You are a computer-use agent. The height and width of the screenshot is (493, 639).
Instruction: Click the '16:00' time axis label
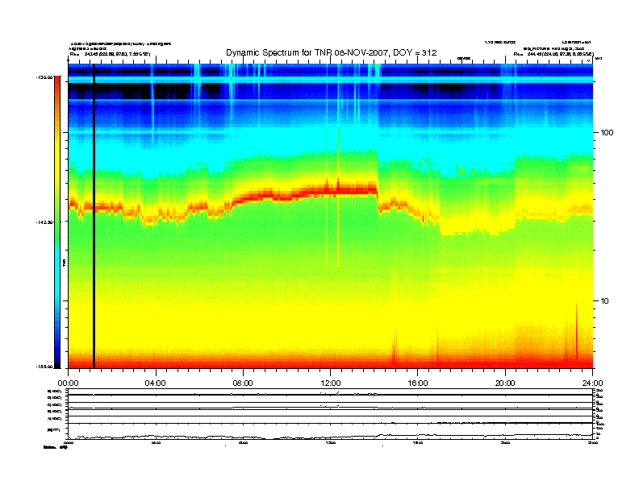[x=418, y=383]
